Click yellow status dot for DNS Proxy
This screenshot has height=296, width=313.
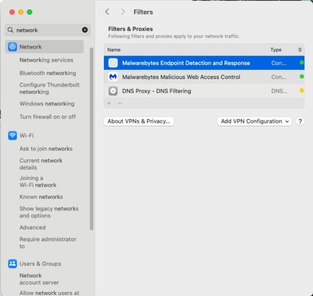pos(302,91)
